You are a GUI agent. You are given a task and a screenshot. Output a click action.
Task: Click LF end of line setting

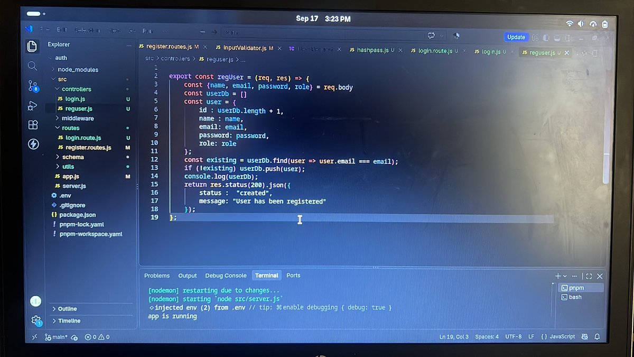tap(531, 336)
